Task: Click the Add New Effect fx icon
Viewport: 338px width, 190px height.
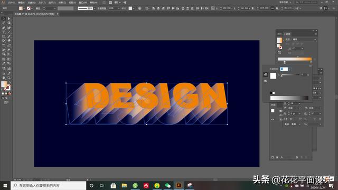Action: (281, 157)
